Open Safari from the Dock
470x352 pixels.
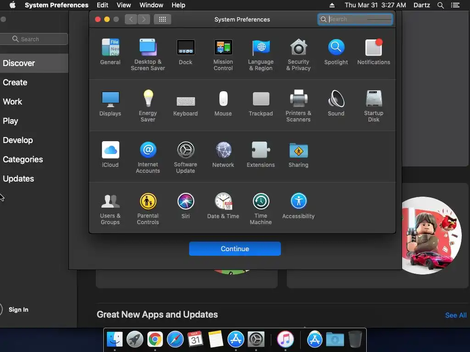coord(175,340)
